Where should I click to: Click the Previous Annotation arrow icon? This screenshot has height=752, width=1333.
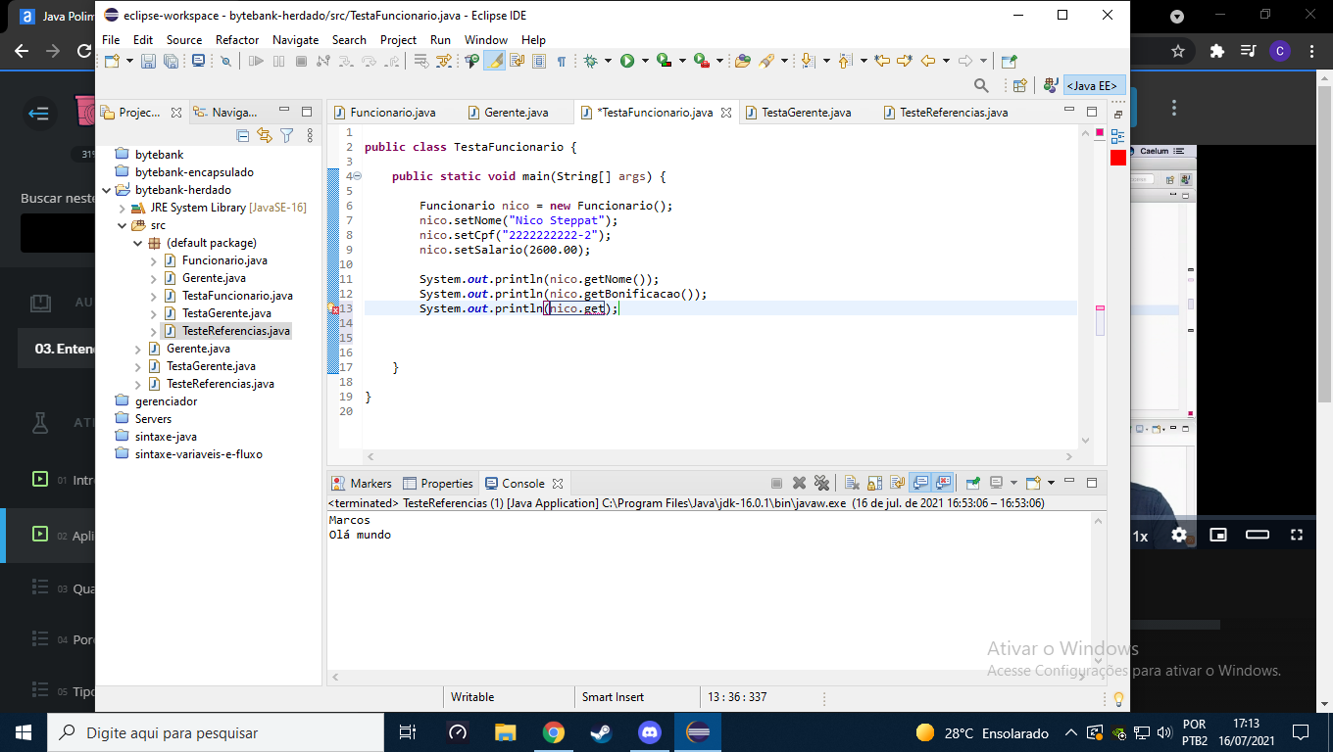(x=845, y=61)
